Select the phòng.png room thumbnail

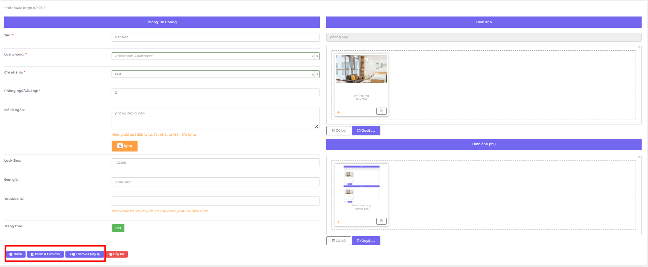361,69
